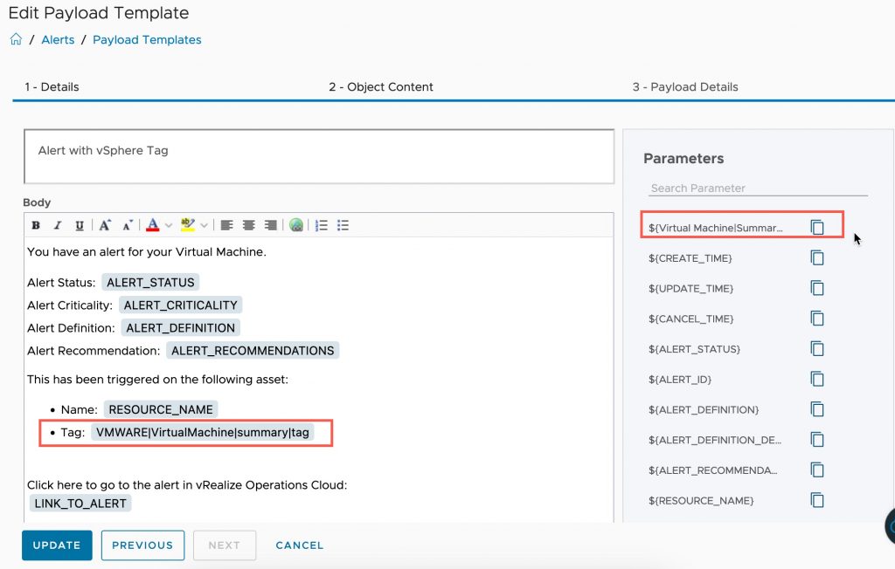This screenshot has width=895, height=569.
Task: Go to Alerts breadcrumb link
Action: [58, 40]
